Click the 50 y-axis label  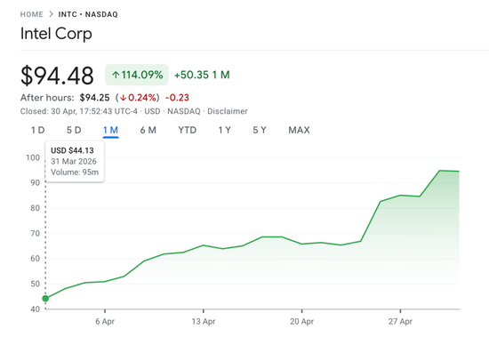pos(36,284)
